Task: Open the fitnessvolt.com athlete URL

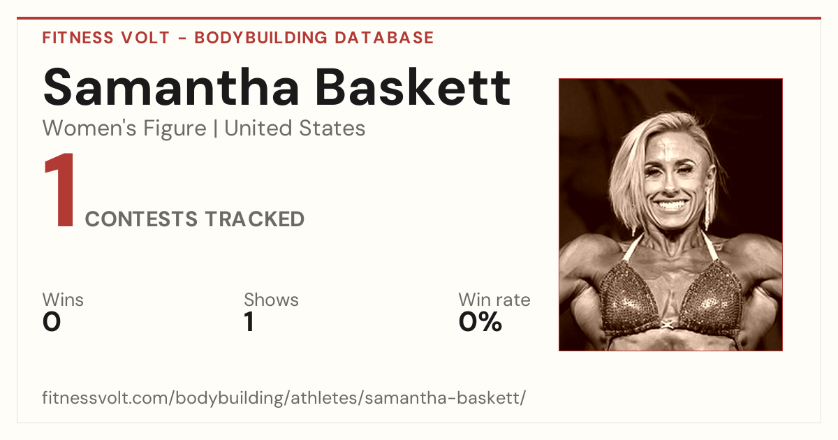Action: coord(284,398)
